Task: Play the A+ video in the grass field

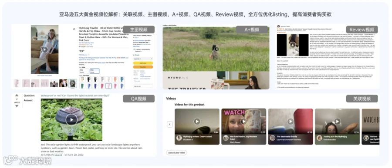Action: click(217, 49)
